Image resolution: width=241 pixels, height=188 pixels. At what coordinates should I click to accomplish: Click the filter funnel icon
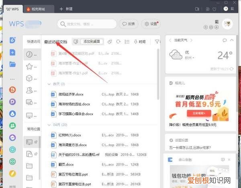(157, 41)
